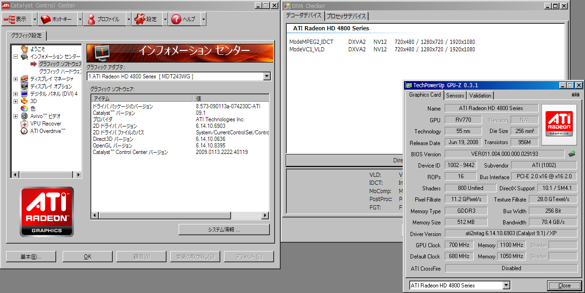Click the GPU-Z title bar icon
Viewport: 585px width, 293px height.
click(x=409, y=85)
